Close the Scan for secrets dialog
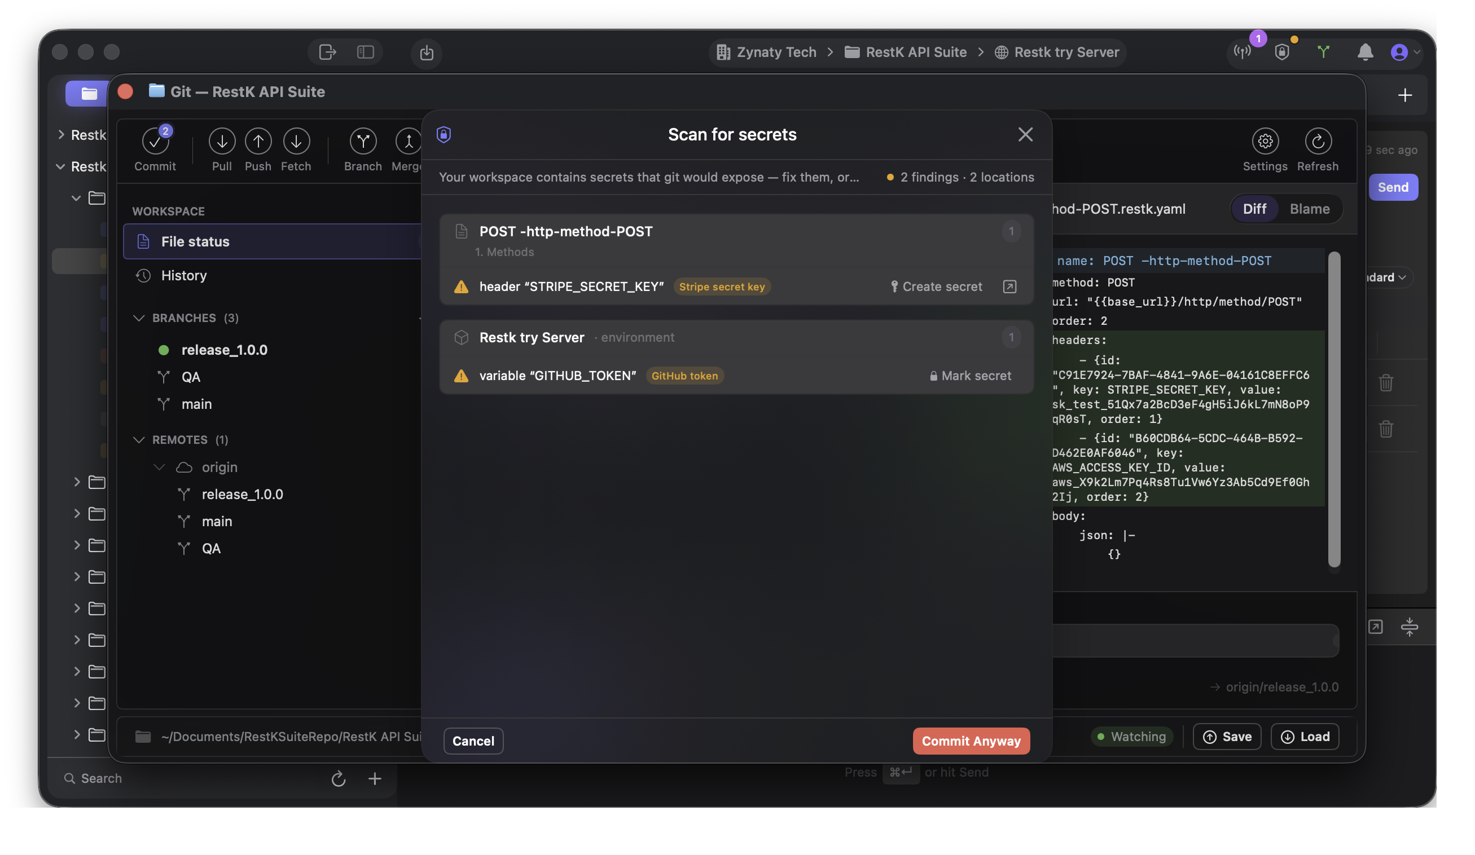This screenshot has width=1475, height=855. pyautogui.click(x=1025, y=135)
